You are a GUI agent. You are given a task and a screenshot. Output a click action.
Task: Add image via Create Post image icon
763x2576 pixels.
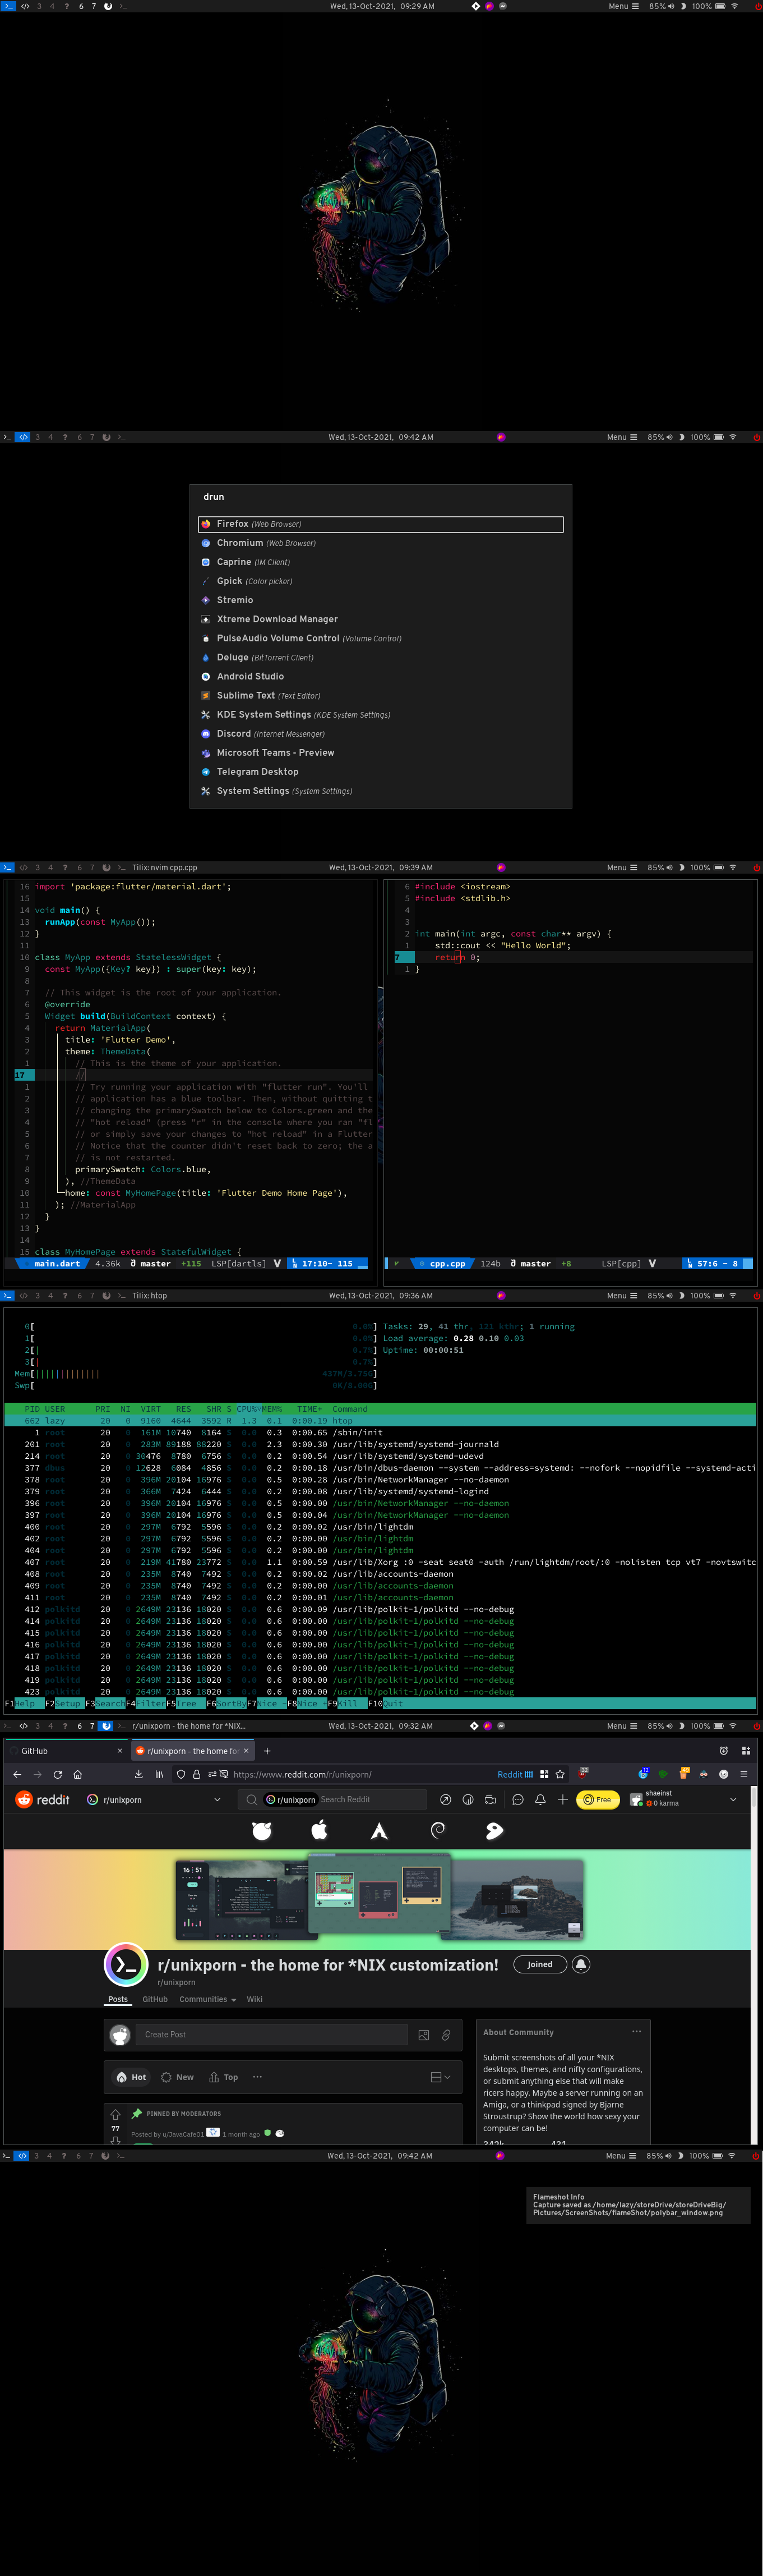click(x=423, y=2035)
